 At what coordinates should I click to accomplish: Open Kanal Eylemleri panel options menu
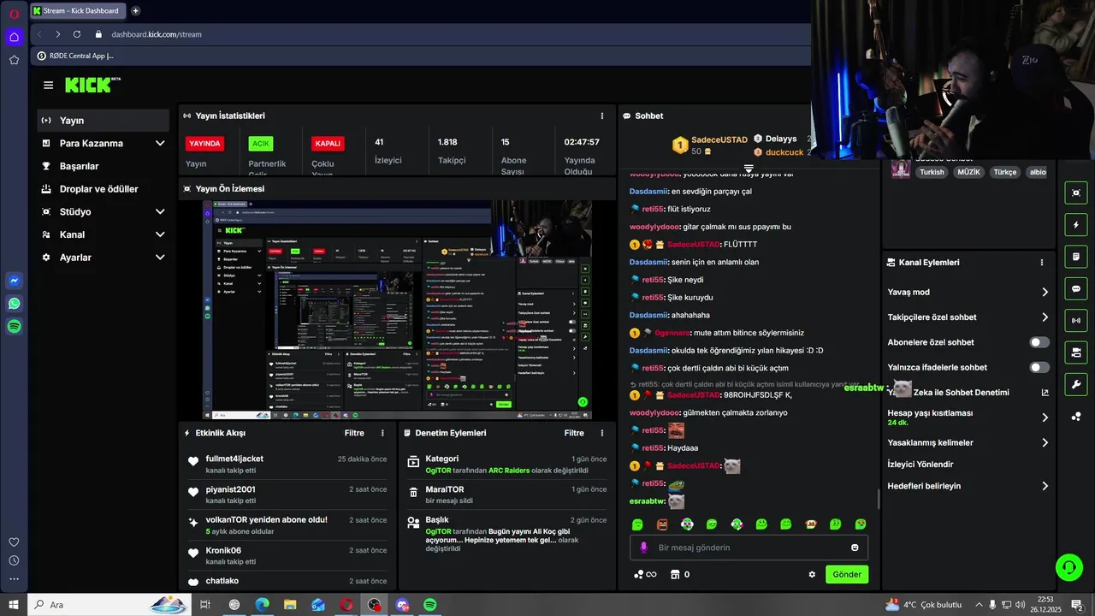pos(1042,263)
